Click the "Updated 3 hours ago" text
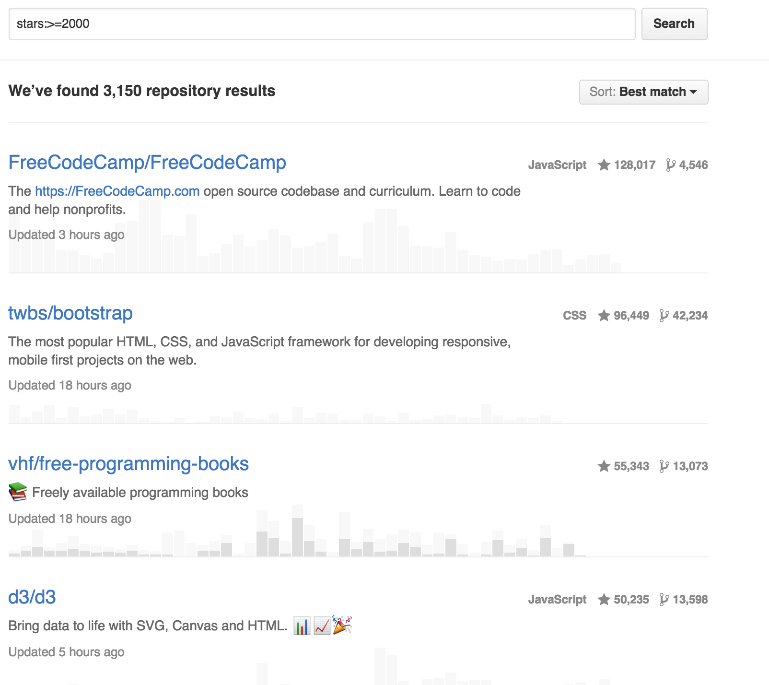Screen dimensions: 769x685 pyautogui.click(x=67, y=235)
